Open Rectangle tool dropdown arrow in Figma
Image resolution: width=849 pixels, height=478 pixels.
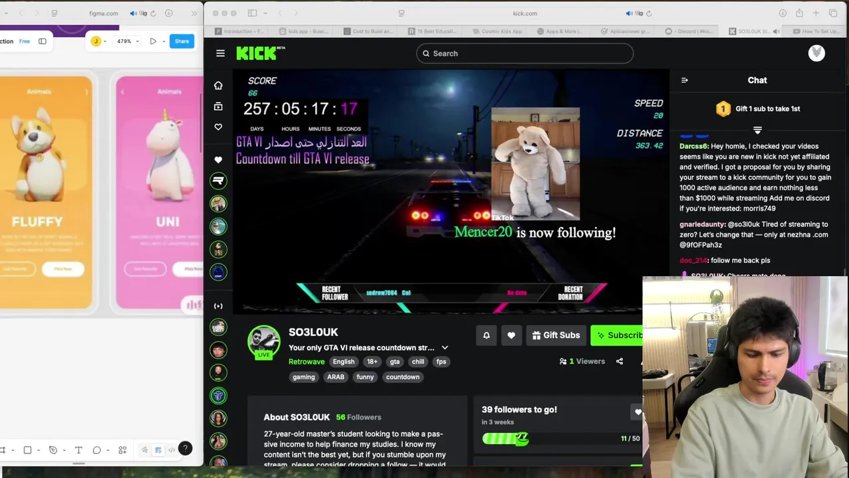pos(38,450)
